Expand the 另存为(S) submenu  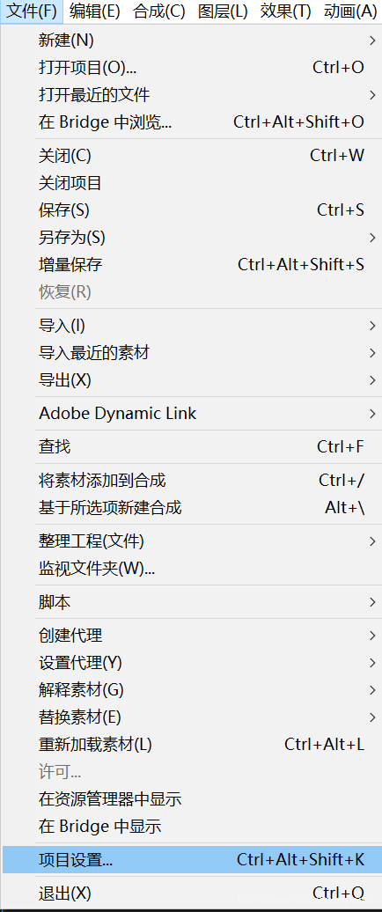point(191,238)
